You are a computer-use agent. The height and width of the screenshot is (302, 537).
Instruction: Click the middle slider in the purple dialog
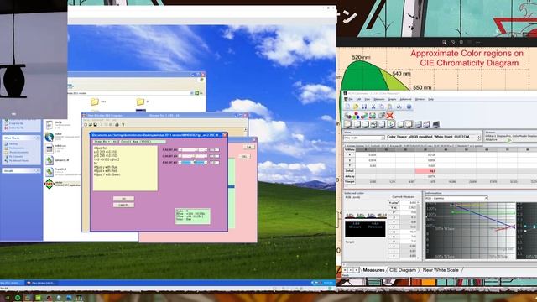(193, 156)
